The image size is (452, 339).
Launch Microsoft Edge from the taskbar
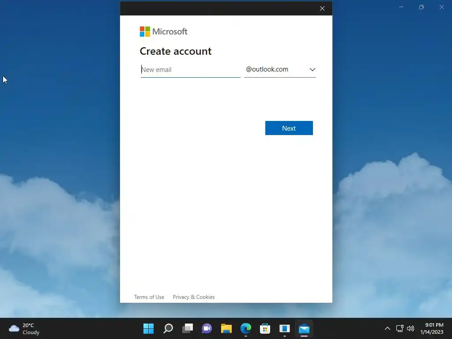point(245,328)
